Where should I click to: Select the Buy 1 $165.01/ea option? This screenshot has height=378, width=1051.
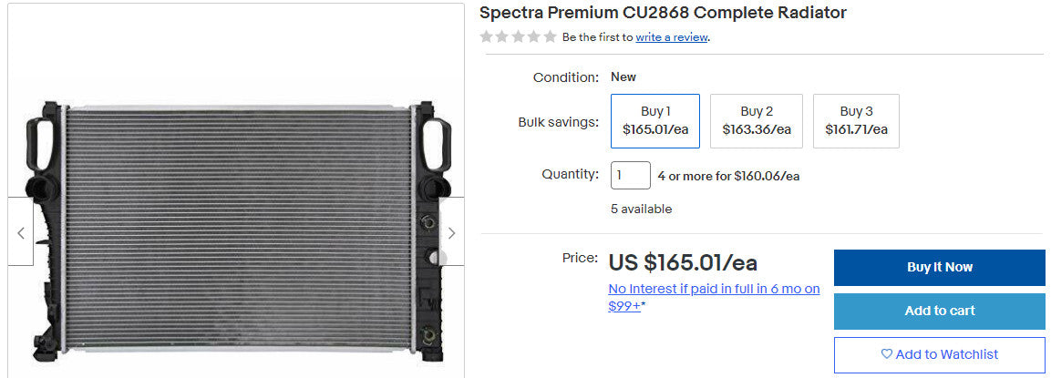655,120
